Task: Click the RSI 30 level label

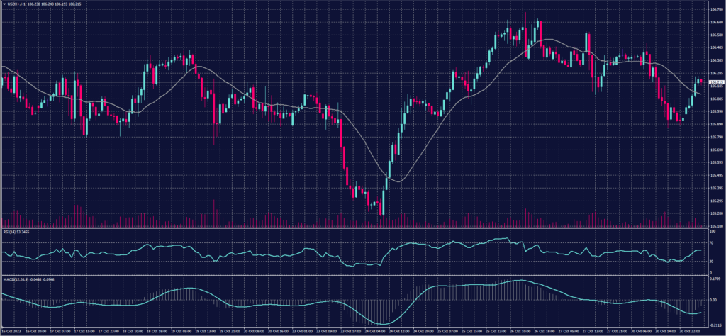Action: click(x=711, y=260)
